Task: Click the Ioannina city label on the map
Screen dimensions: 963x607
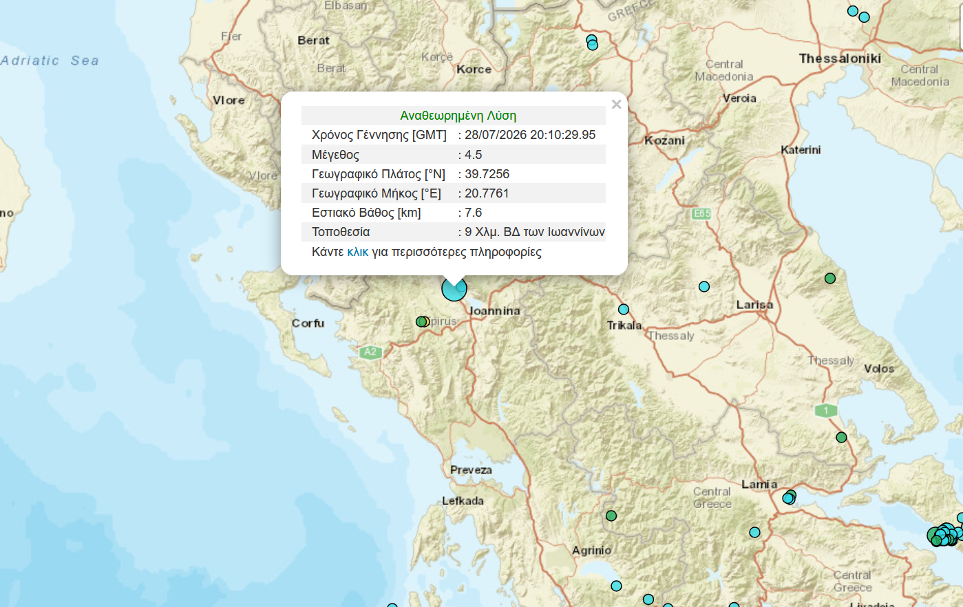Action: pyautogui.click(x=495, y=311)
